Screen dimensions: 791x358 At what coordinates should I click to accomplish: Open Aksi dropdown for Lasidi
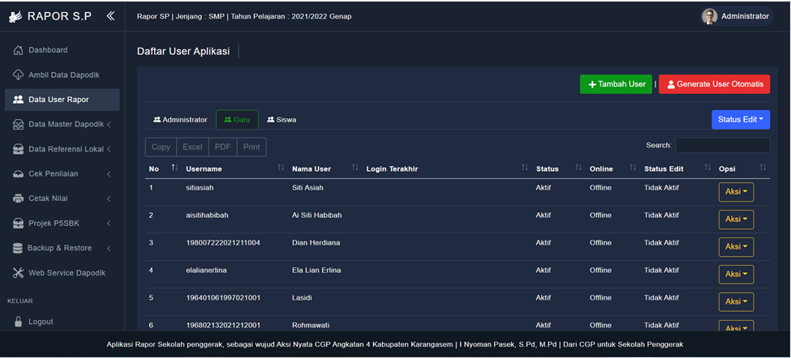pos(736,302)
